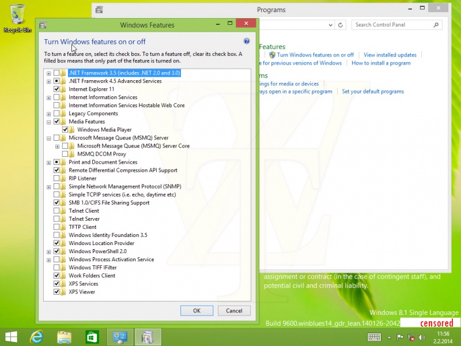
Task: Select Windows PowerShell 2.0 row text
Action: 97,251
